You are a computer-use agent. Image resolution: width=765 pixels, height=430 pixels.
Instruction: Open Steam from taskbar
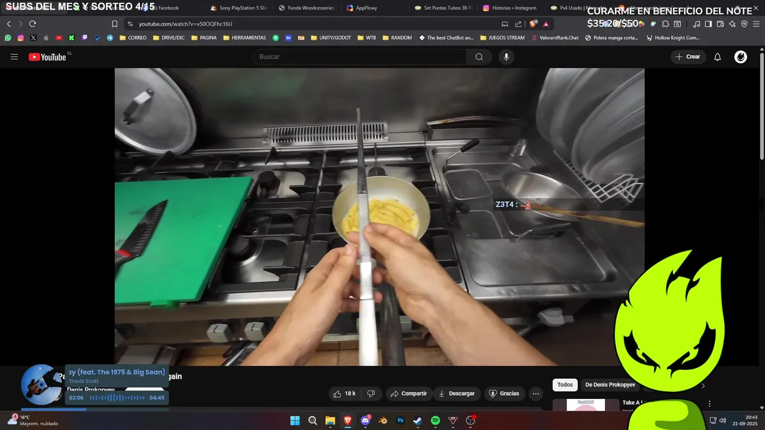coord(418,420)
